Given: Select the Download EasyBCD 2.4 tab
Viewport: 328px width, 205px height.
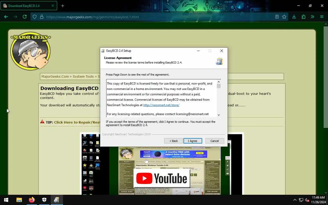Looking at the screenshot, I should (29, 6).
